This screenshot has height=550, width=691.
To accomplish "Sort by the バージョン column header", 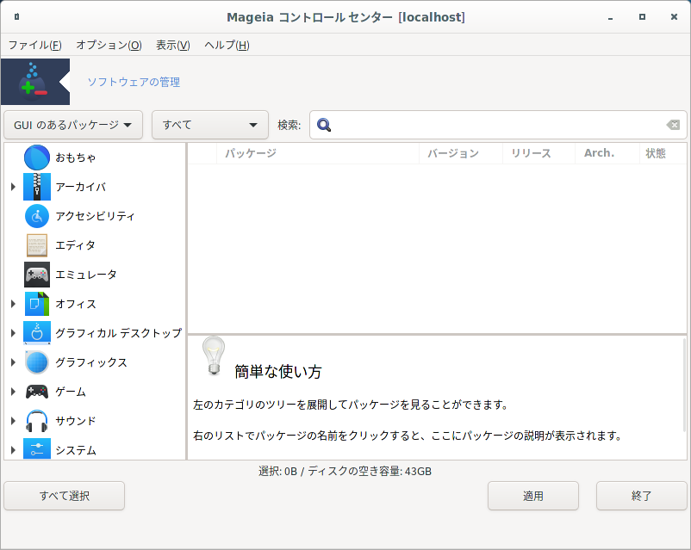I will 460,153.
